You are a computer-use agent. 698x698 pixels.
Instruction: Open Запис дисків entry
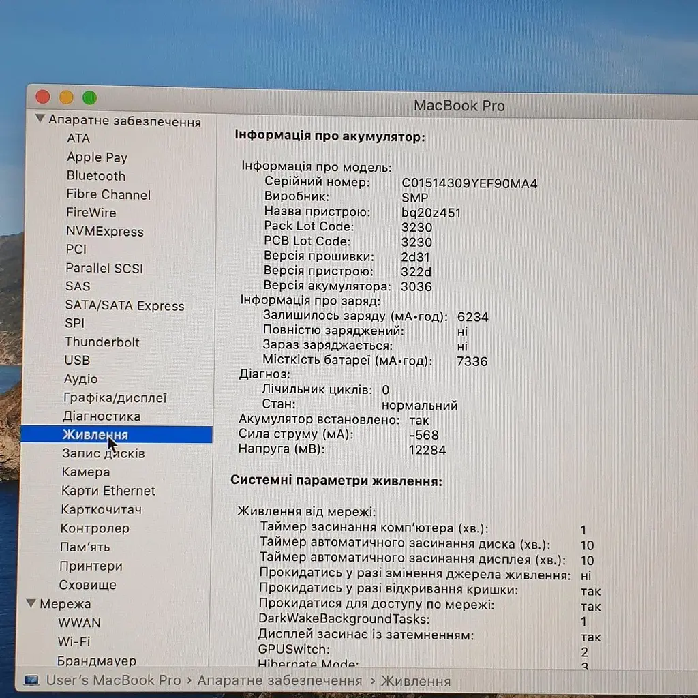[104, 453]
